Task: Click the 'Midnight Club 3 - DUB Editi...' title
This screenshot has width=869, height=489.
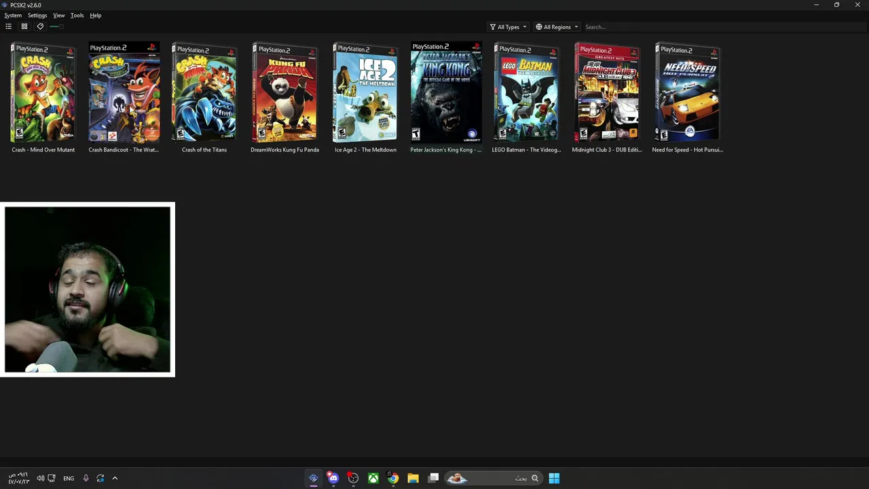Action: (607, 150)
